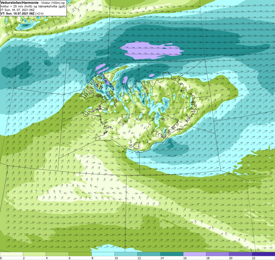Image resolution: width=275 pixels, height=260 pixels.
Task: Click the 'Vindur (100m) og' text in header
Action: point(53,3)
